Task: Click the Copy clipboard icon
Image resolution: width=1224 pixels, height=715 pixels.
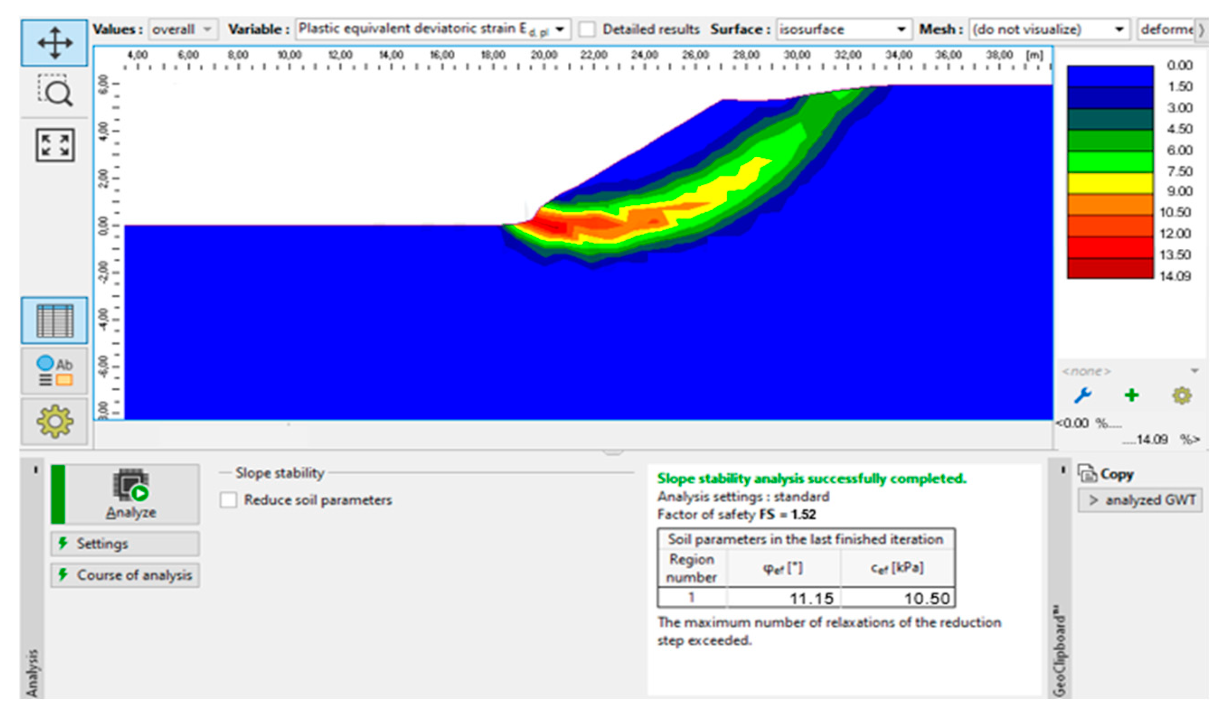Action: (x=1088, y=474)
